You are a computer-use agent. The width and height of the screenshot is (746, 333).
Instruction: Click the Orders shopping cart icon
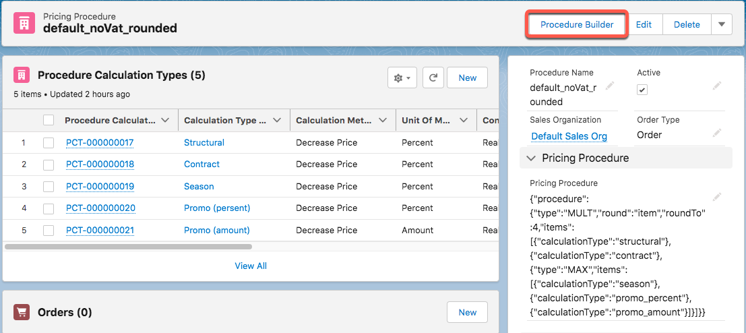point(21,312)
